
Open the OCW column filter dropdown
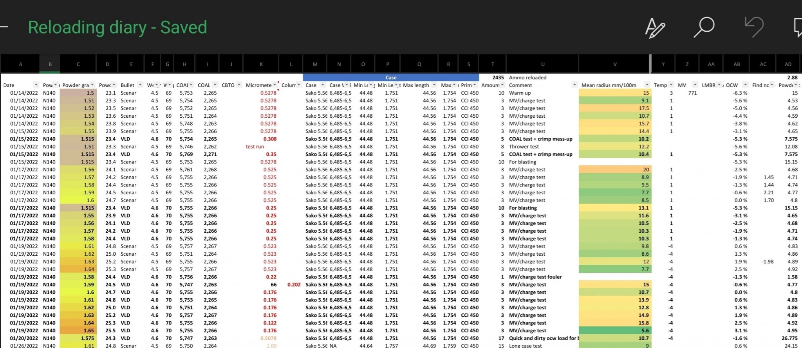tap(745, 85)
